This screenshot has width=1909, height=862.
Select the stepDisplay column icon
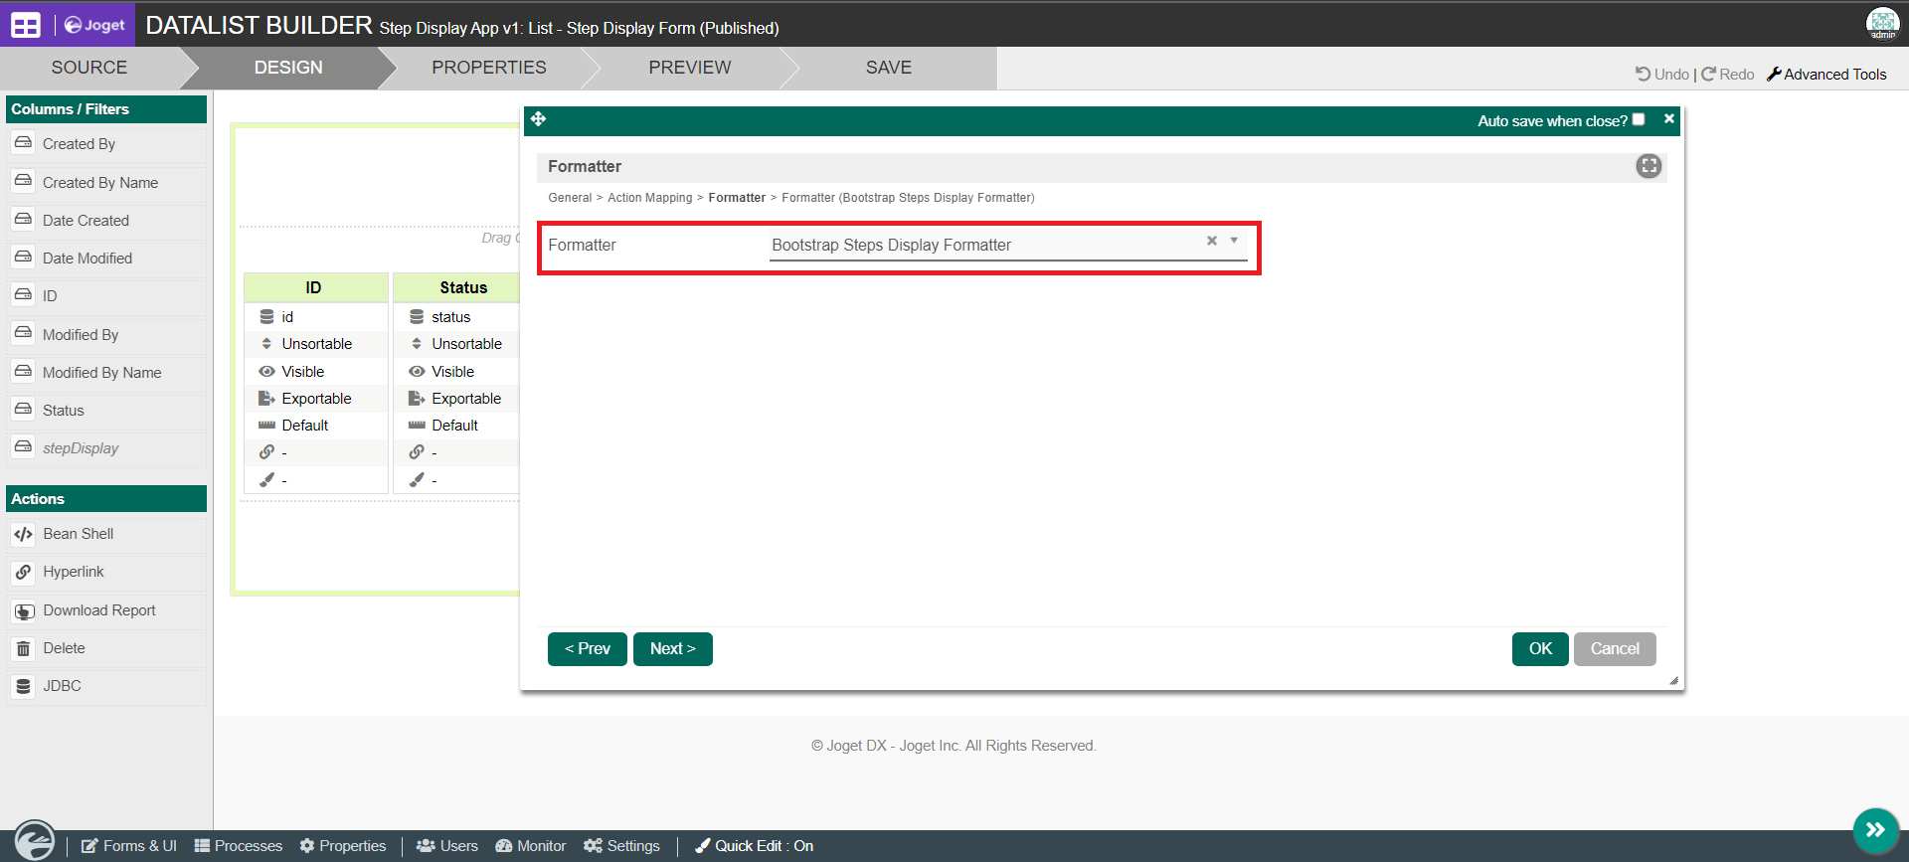tap(24, 447)
